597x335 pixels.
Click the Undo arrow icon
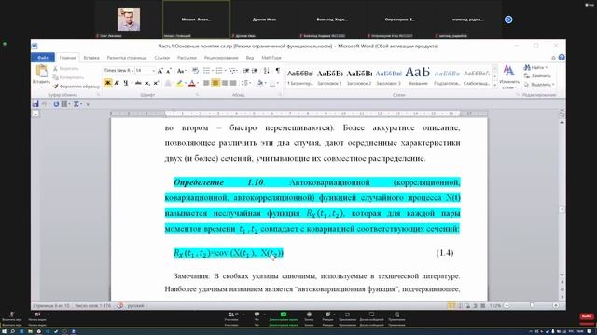pyautogui.click(x=45, y=104)
